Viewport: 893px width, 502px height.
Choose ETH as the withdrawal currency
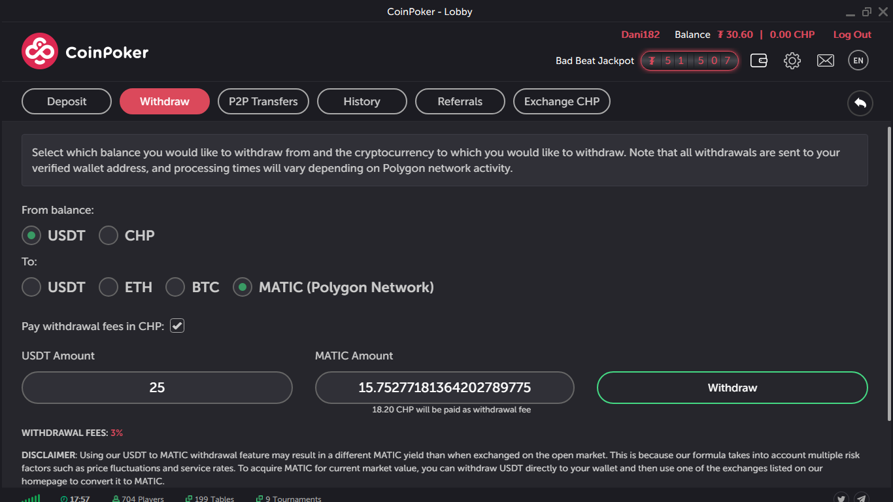pyautogui.click(x=109, y=287)
